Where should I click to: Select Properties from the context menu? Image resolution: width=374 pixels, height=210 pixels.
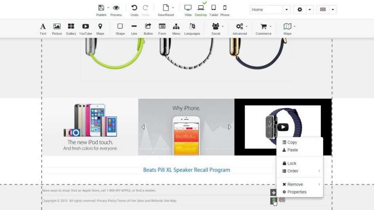coord(297,192)
